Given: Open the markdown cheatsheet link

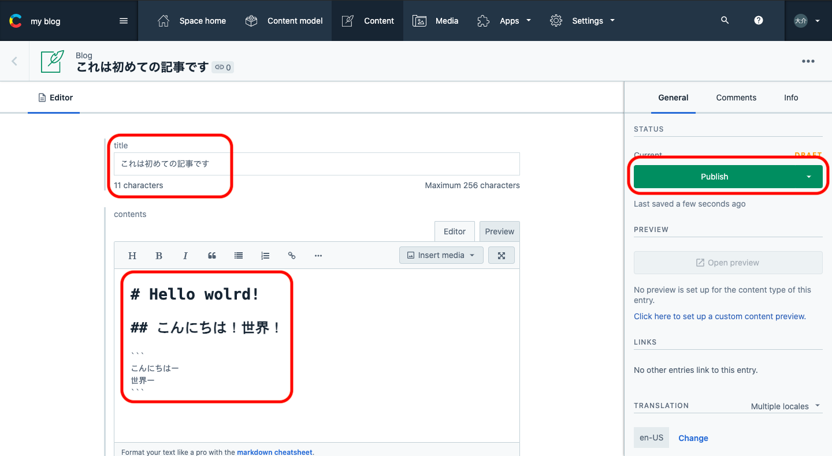Looking at the screenshot, I should coord(275,452).
